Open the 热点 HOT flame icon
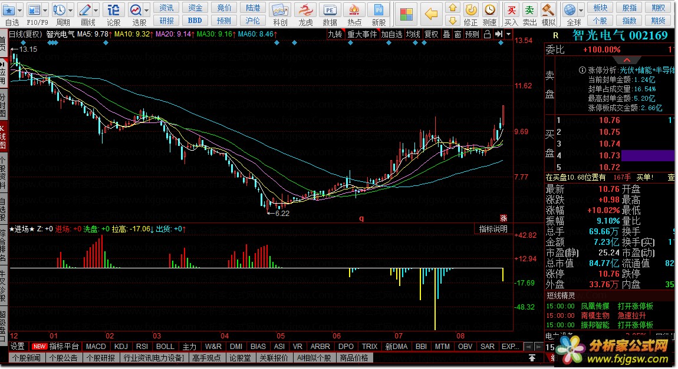The height and width of the screenshot is (369, 678). [354, 9]
